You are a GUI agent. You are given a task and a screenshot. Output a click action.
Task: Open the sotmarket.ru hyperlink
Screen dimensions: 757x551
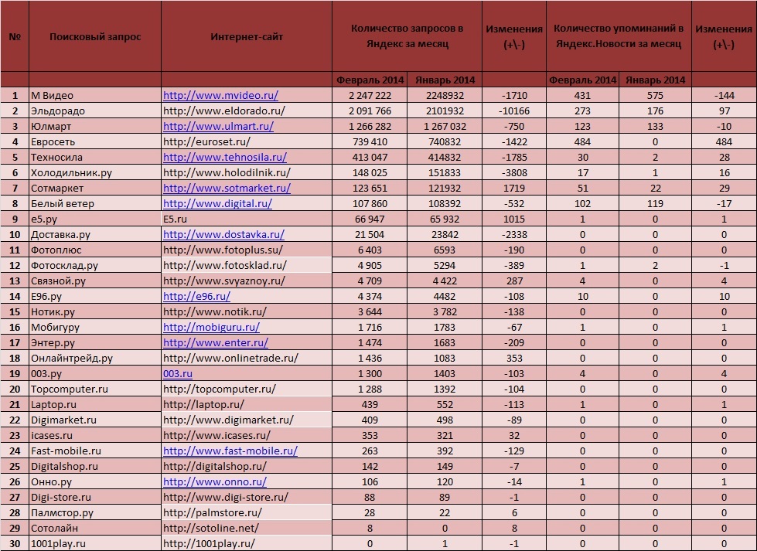[227, 188]
